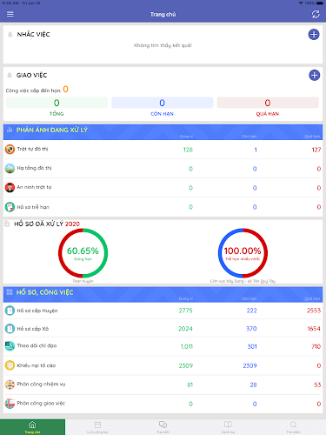Open the 100.00% Trễ hạn donut chart
This screenshot has width=326, height=435.
coord(243,253)
